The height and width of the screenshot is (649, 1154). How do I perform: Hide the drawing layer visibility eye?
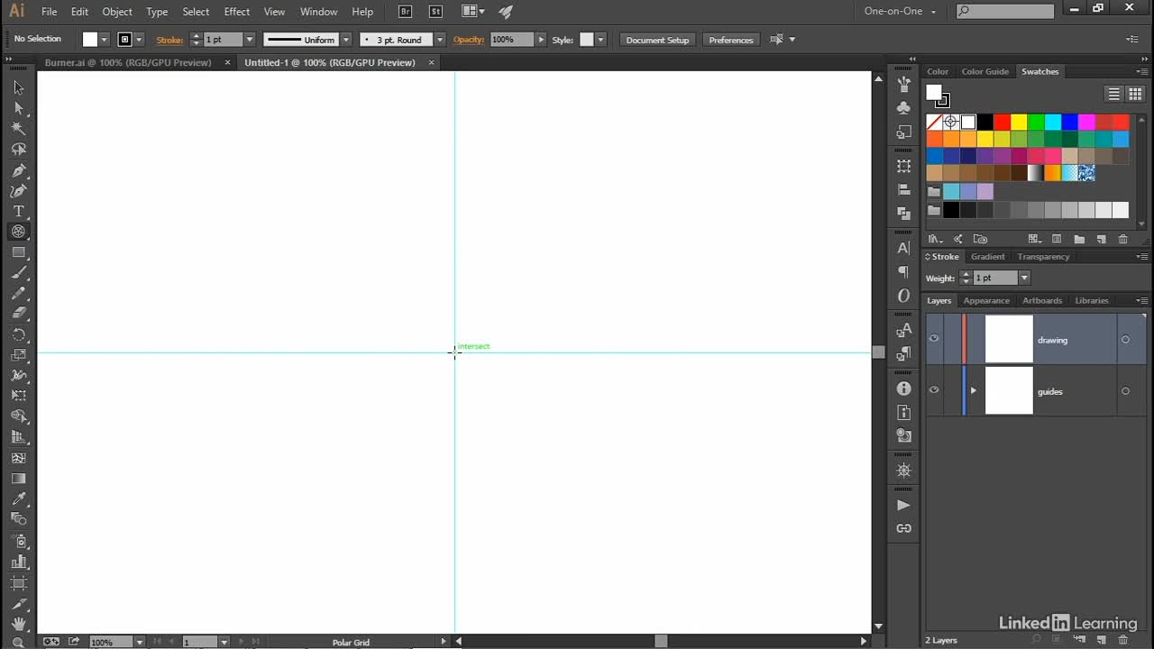[x=934, y=339]
